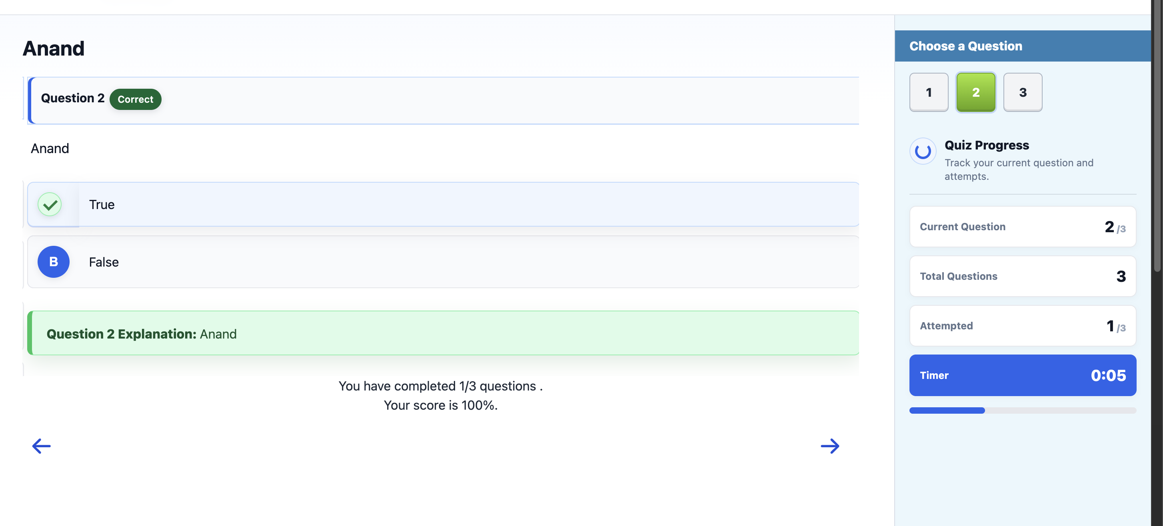Click the Choose a Question header
The width and height of the screenshot is (1163, 526).
tap(1023, 46)
